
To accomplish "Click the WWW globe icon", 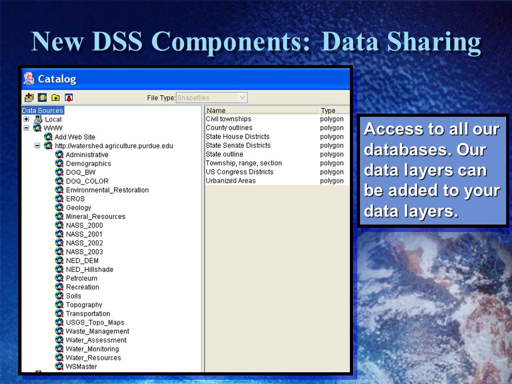I will click(x=37, y=127).
